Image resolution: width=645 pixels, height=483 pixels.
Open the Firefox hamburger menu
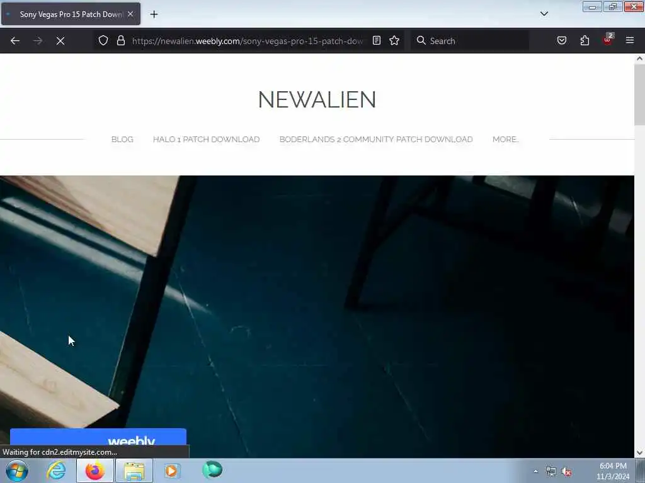(630, 40)
